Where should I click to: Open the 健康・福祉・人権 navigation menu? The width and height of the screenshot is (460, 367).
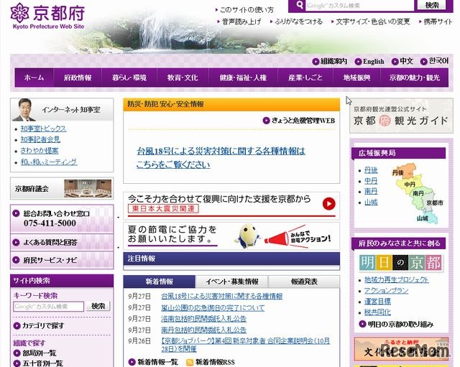pyautogui.click(x=243, y=78)
